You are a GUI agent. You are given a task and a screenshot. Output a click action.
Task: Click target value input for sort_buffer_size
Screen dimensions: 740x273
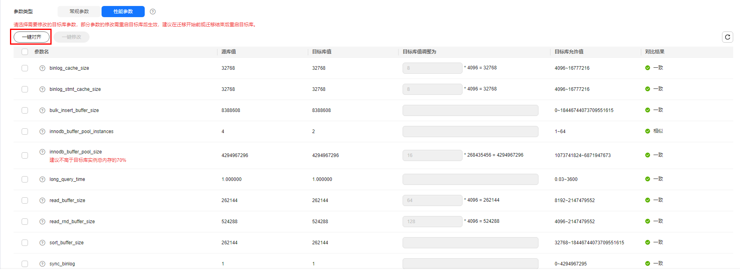tap(470, 243)
